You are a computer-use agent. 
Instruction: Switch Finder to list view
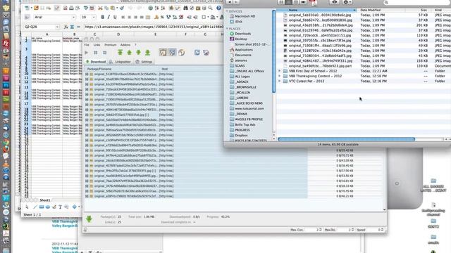(x=288, y=2)
